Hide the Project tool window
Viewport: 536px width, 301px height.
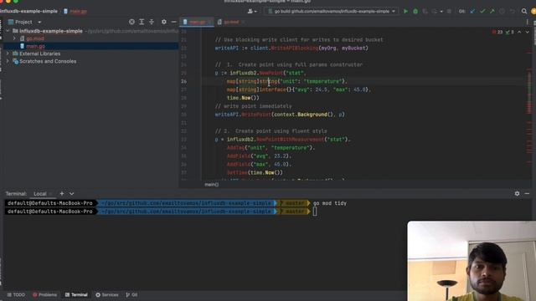click(173, 22)
